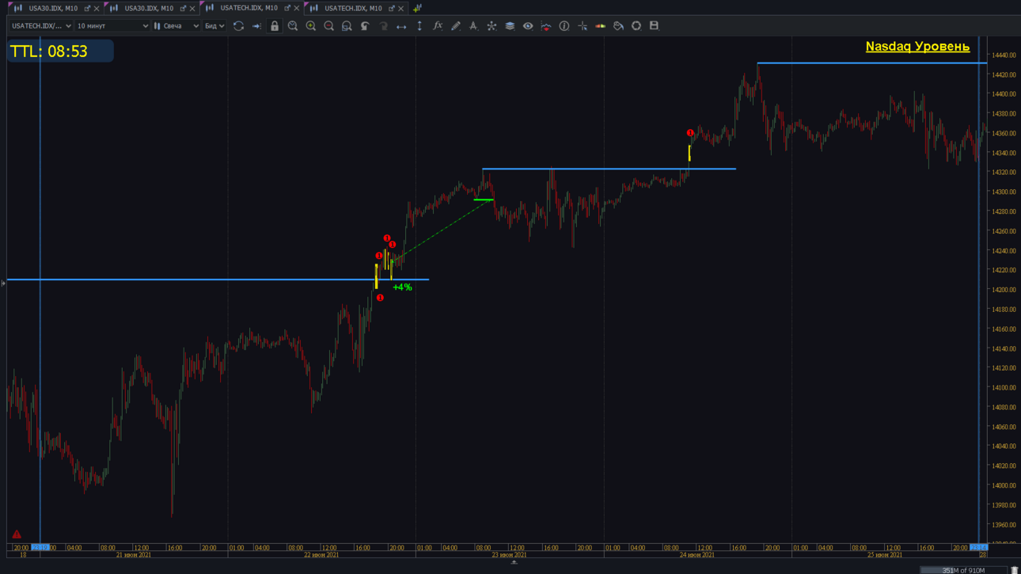The height and width of the screenshot is (574, 1021).
Task: Click the vertical scale arrows icon
Action: (419, 26)
